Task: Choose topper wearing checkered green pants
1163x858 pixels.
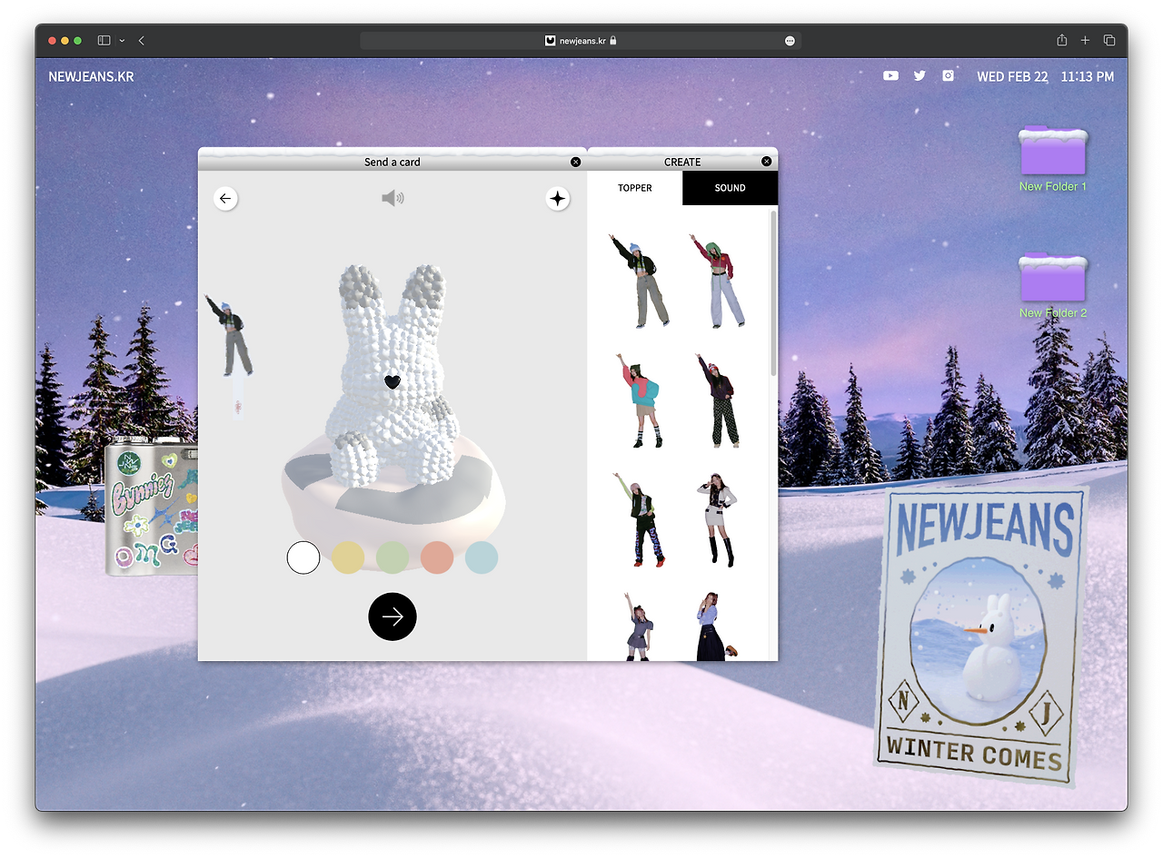Action: [719, 399]
